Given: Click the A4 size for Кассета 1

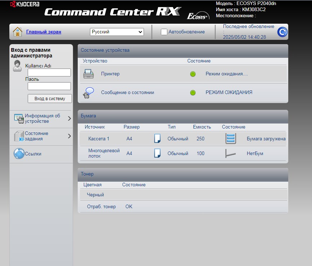Looking at the screenshot, I should click(x=129, y=139).
